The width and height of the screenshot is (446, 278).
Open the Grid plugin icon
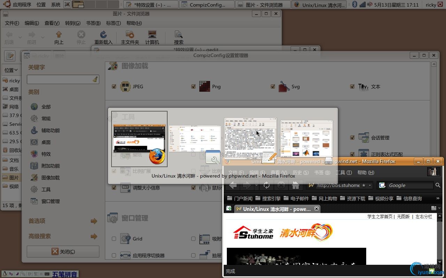[x=125, y=239]
